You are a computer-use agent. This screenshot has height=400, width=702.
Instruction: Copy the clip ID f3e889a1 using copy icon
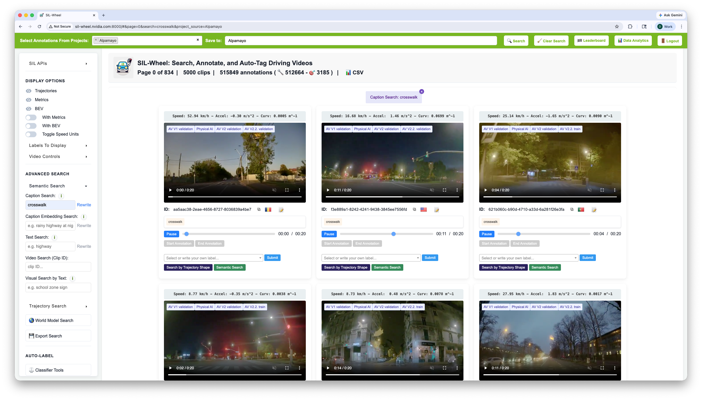point(414,209)
